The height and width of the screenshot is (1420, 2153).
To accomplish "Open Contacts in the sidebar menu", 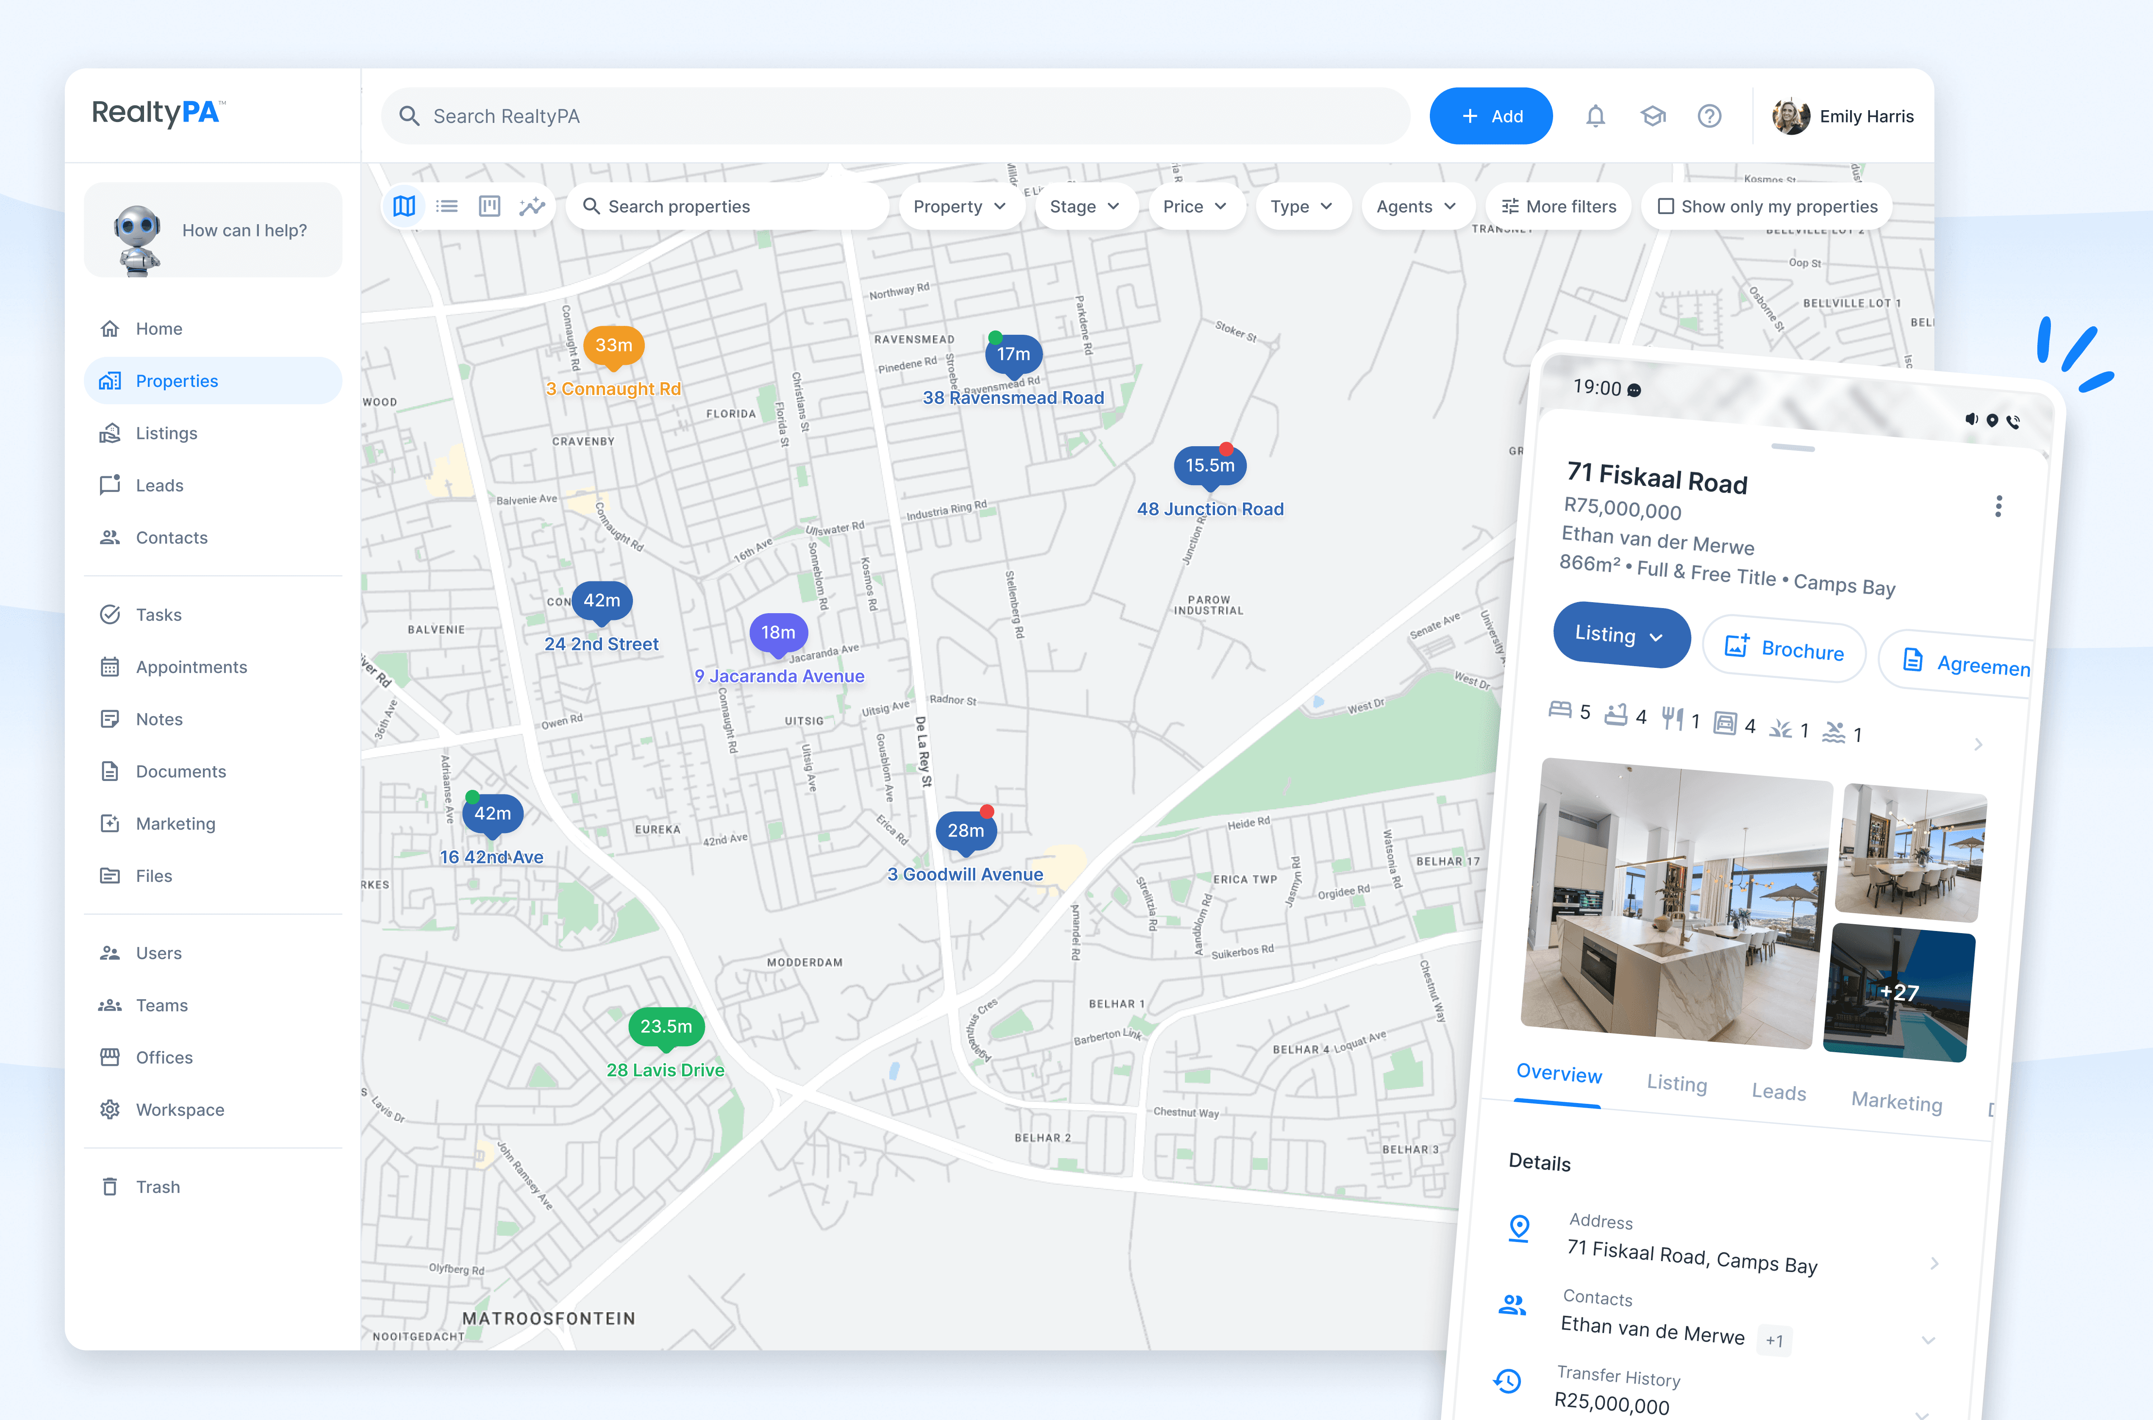I will (x=213, y=538).
